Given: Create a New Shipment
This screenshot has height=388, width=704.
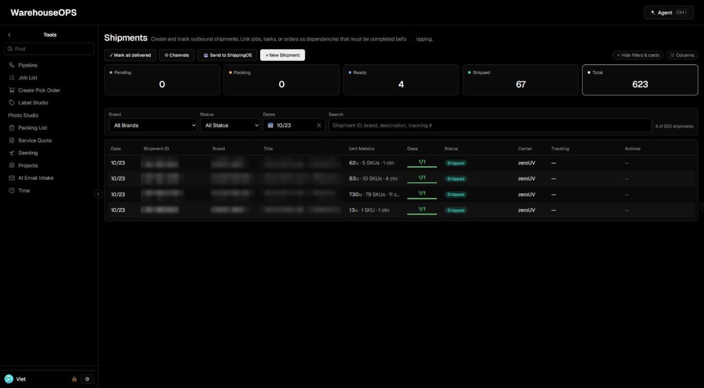Looking at the screenshot, I should pos(283,55).
